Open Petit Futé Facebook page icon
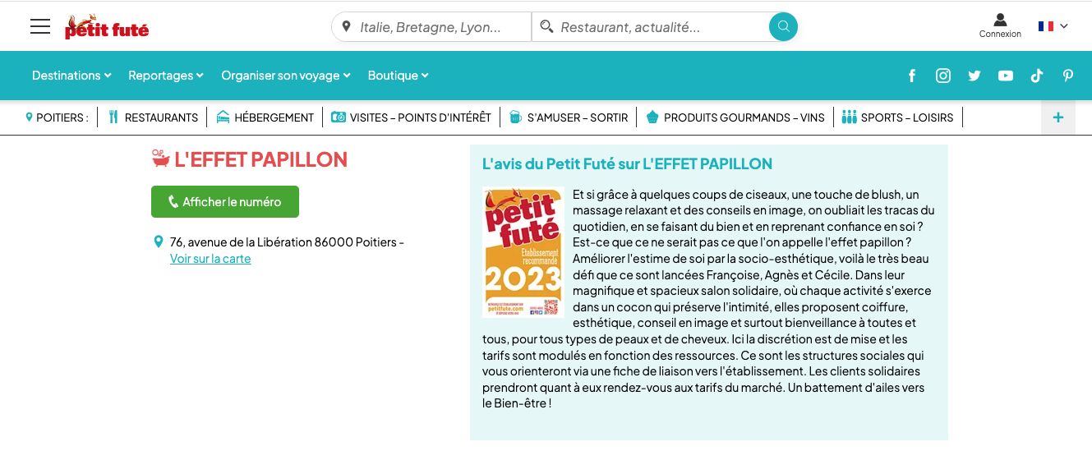 tap(912, 76)
